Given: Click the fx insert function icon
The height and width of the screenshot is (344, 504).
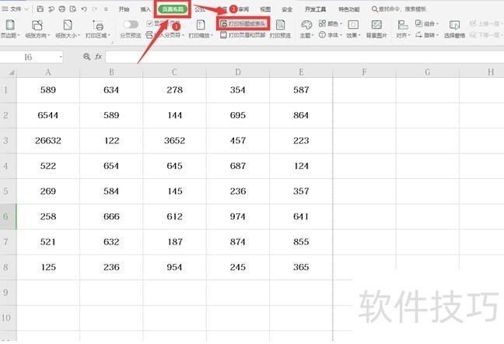Looking at the screenshot, I should tap(98, 57).
